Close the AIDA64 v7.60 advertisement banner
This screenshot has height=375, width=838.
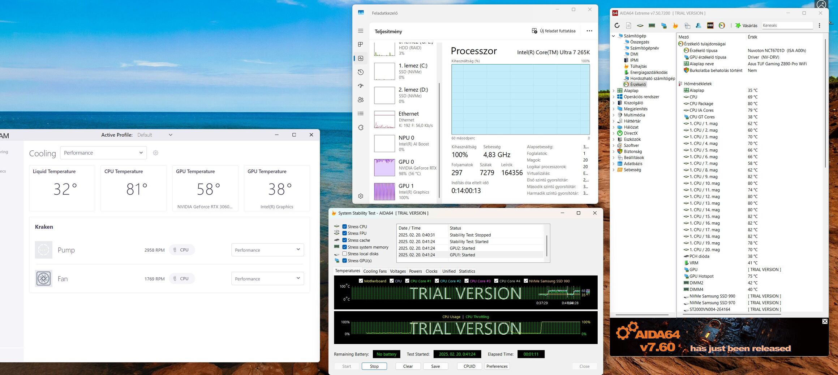pyautogui.click(x=825, y=321)
